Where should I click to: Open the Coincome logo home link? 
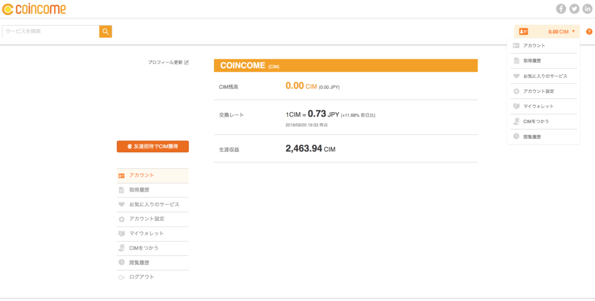[x=34, y=9]
